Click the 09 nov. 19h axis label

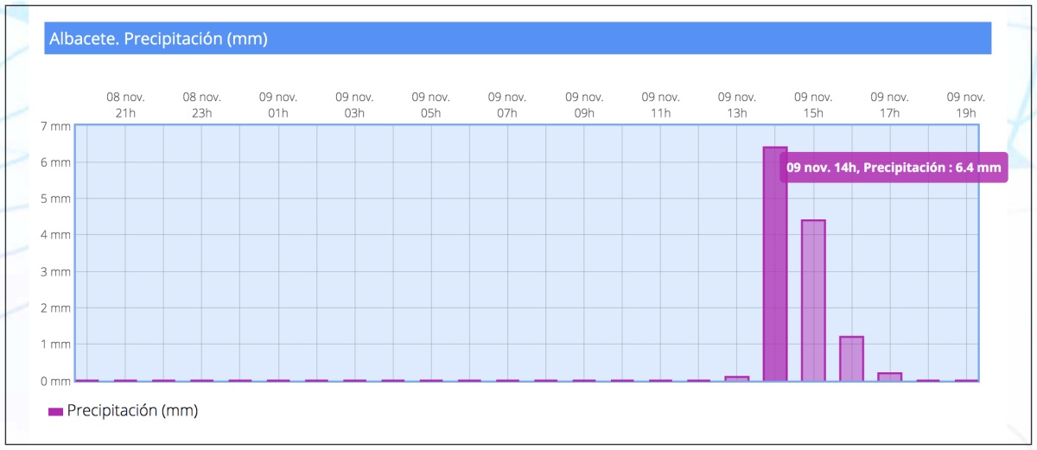(x=965, y=105)
